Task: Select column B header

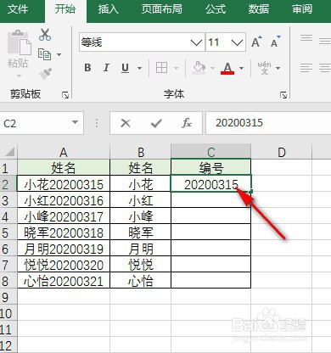Action: (x=141, y=152)
